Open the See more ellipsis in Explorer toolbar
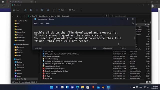The width and height of the screenshot is (160, 90). [x=81, y=10]
